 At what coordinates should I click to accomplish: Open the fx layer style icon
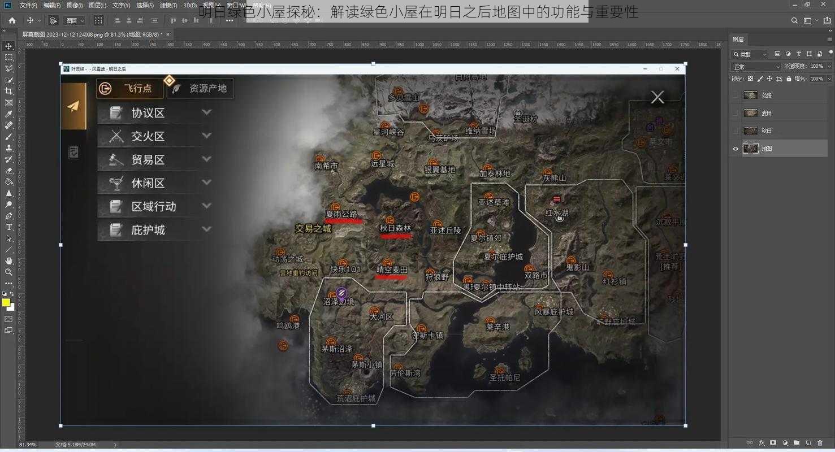762,443
